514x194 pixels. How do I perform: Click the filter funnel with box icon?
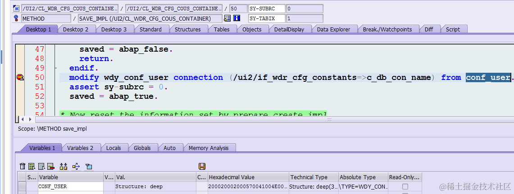click(88, 167)
